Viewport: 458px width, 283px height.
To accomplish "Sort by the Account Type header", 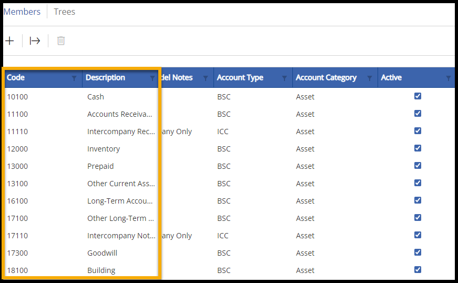I will 240,77.
